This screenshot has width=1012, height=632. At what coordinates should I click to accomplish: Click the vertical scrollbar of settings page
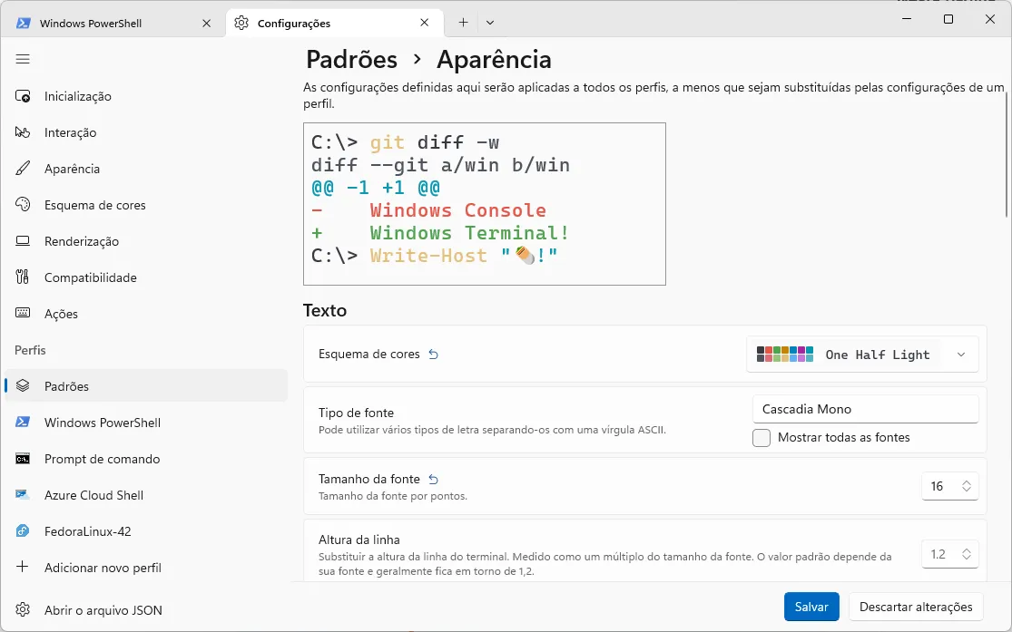pyautogui.click(x=1007, y=155)
